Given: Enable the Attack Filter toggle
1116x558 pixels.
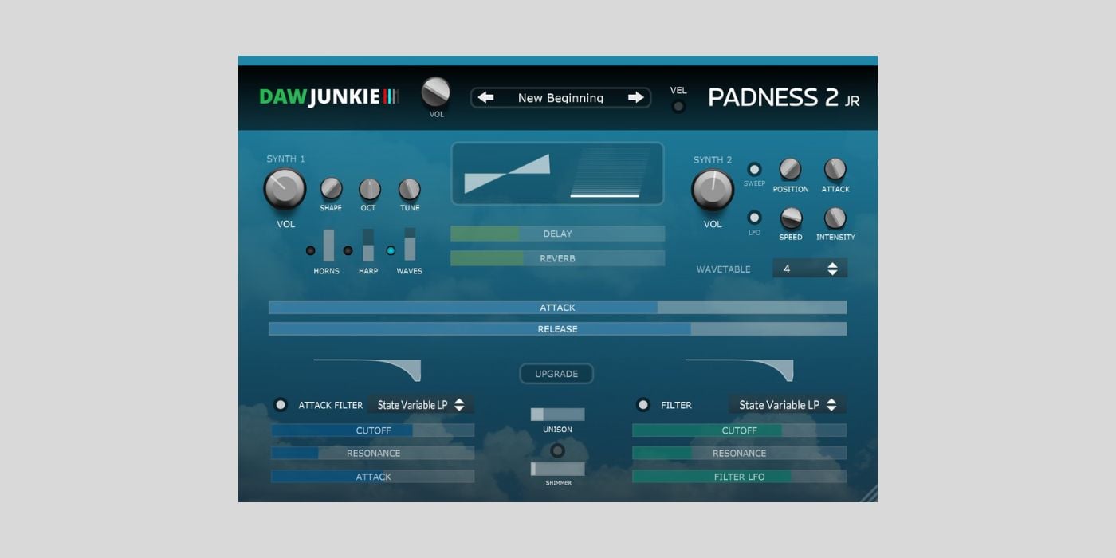Looking at the screenshot, I should (281, 405).
